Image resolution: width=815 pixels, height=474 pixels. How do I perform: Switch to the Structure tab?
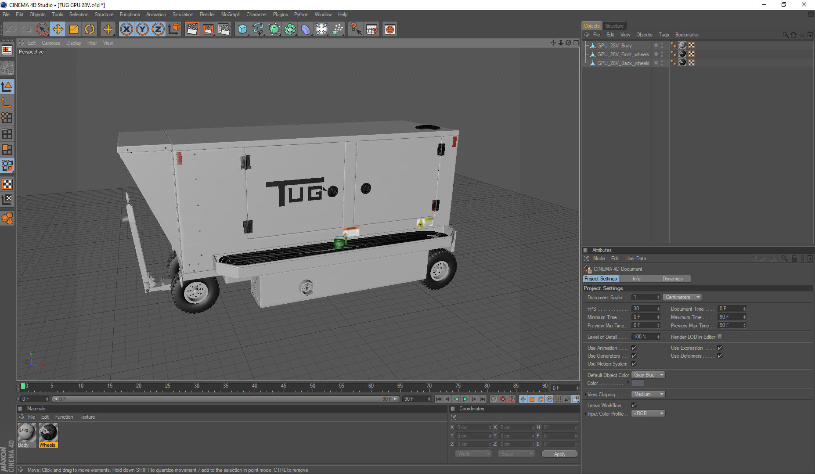[x=614, y=26]
